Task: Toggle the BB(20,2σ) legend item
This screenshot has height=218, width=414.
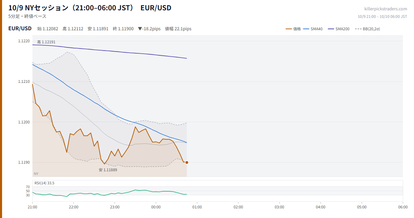Action: [x=367, y=29]
